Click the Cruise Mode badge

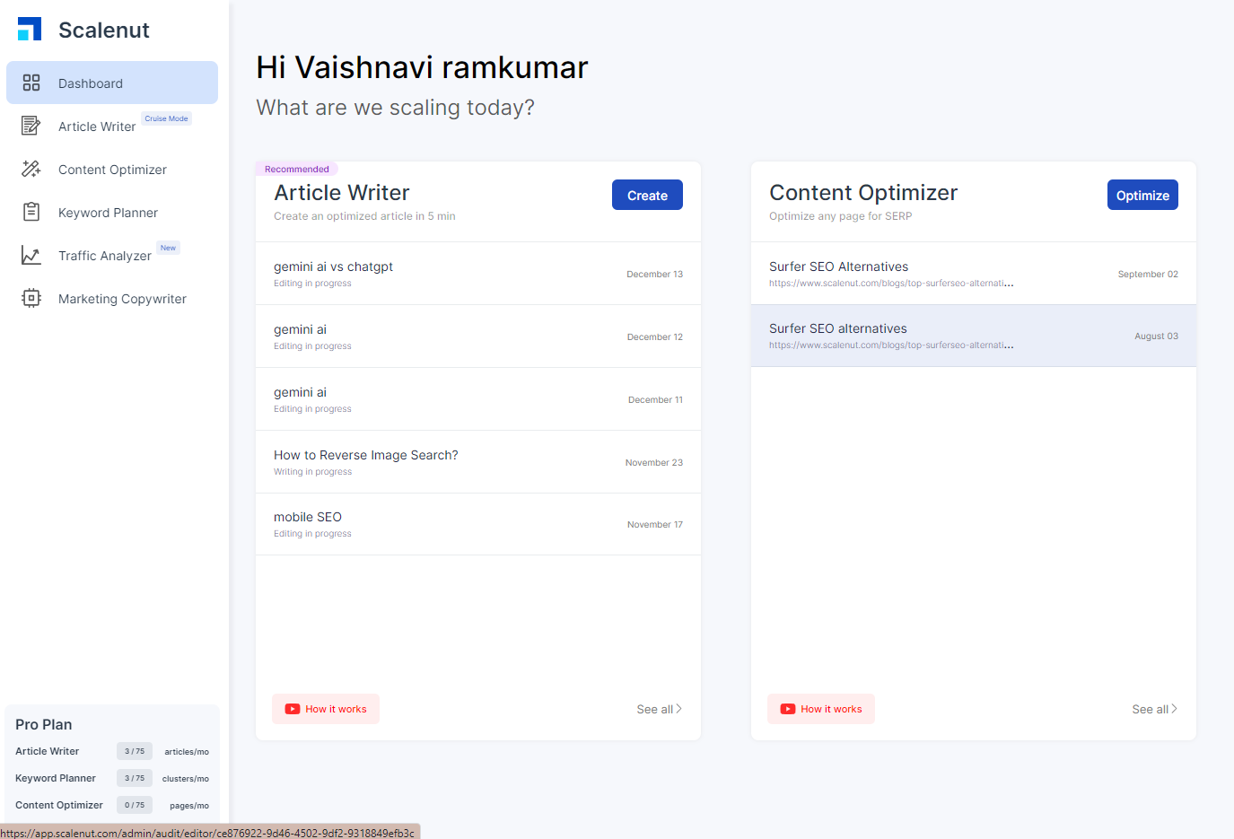pyautogui.click(x=167, y=118)
